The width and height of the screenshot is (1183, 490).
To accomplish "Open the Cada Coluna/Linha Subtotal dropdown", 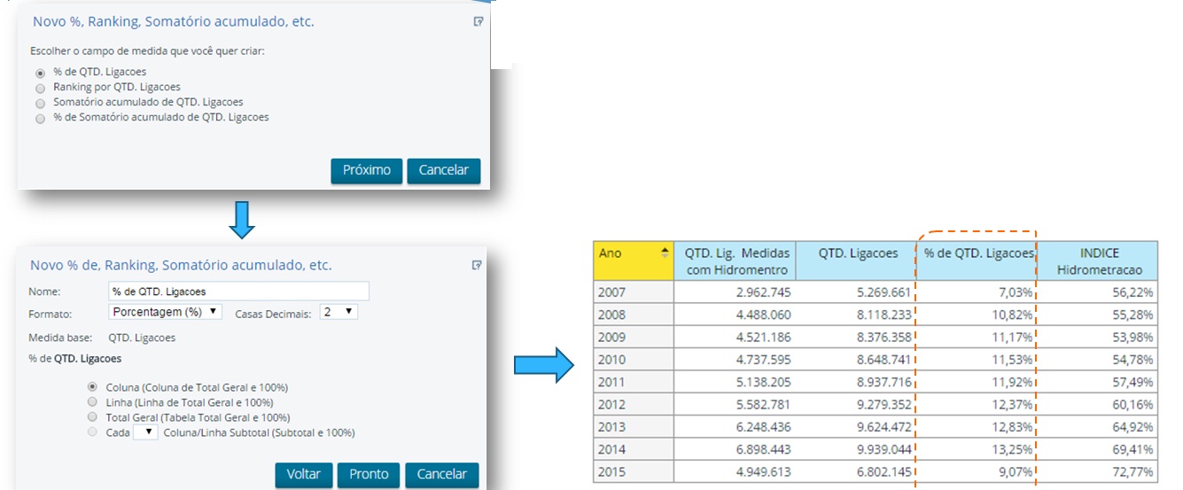I will (x=144, y=432).
